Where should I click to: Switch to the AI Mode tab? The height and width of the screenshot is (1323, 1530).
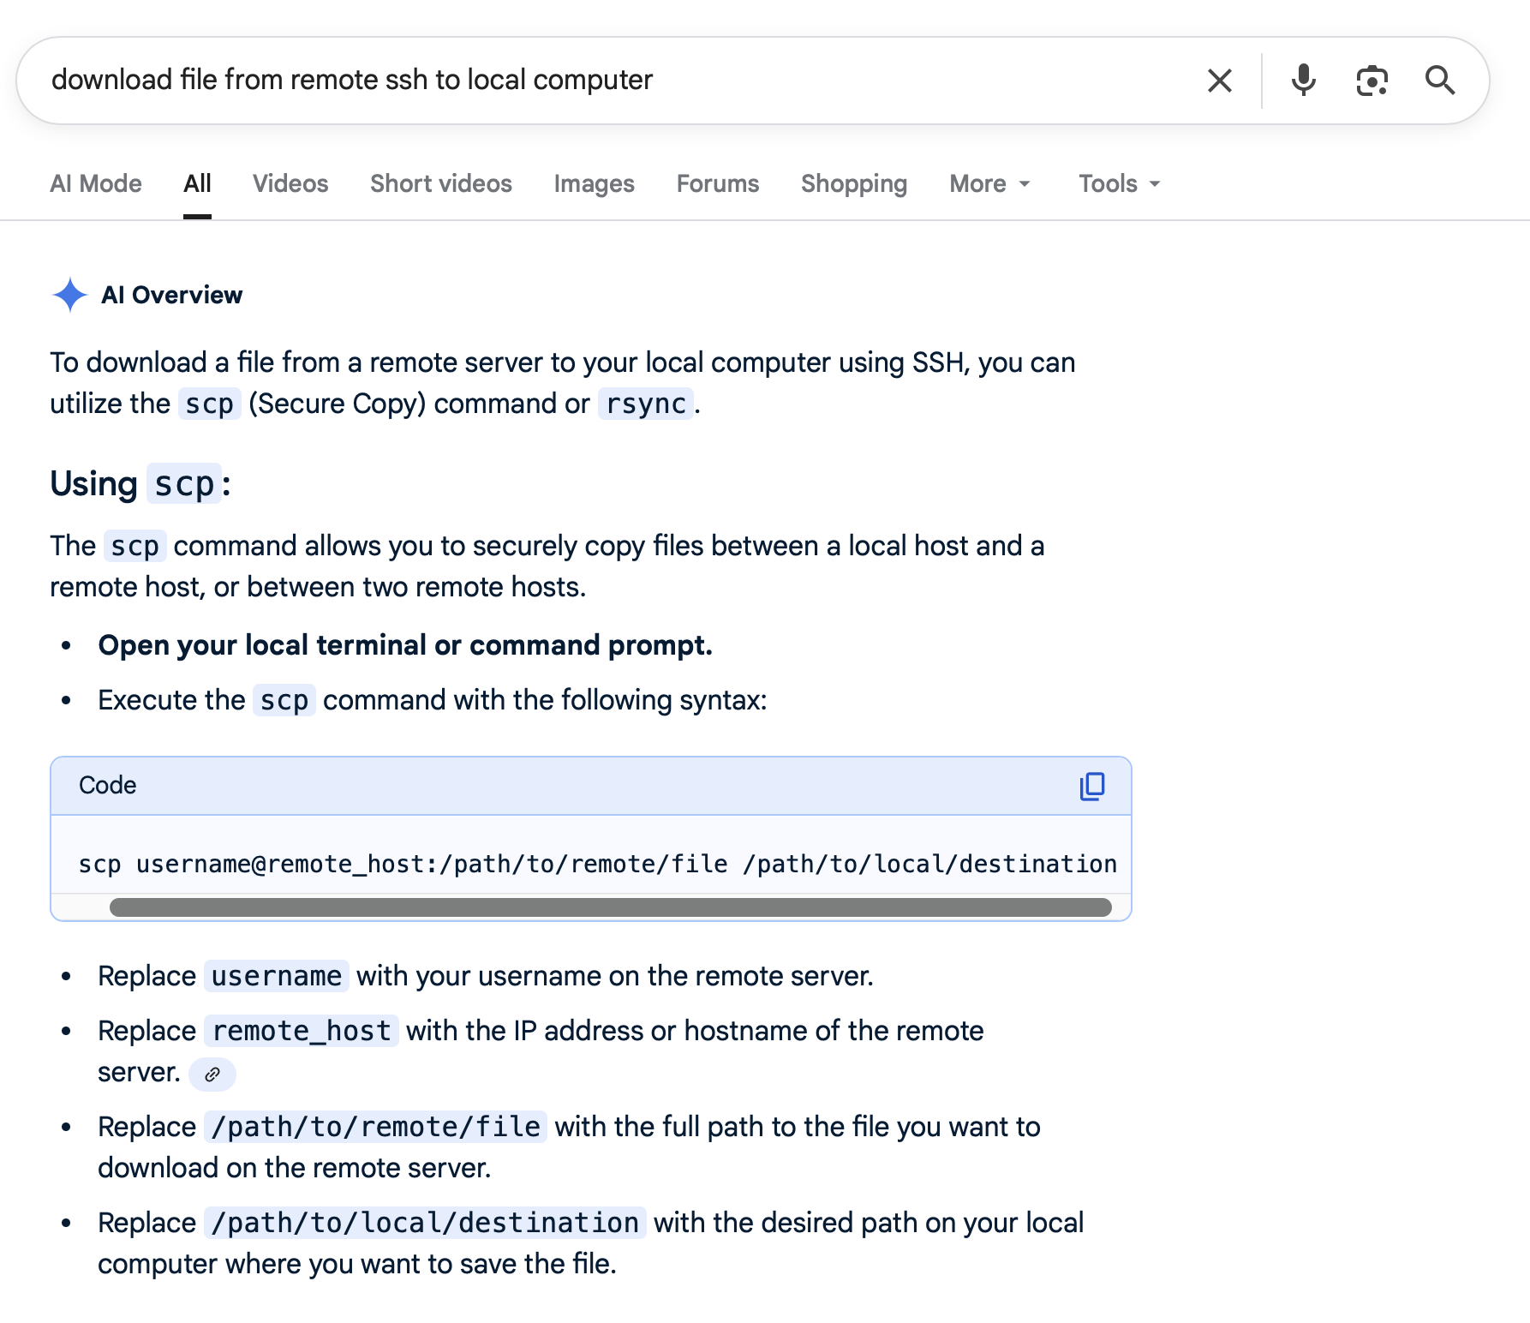tap(96, 183)
